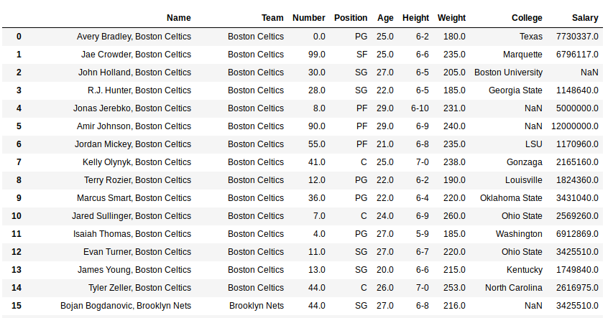Click the Name column header
The image size is (608, 318).
178,18
